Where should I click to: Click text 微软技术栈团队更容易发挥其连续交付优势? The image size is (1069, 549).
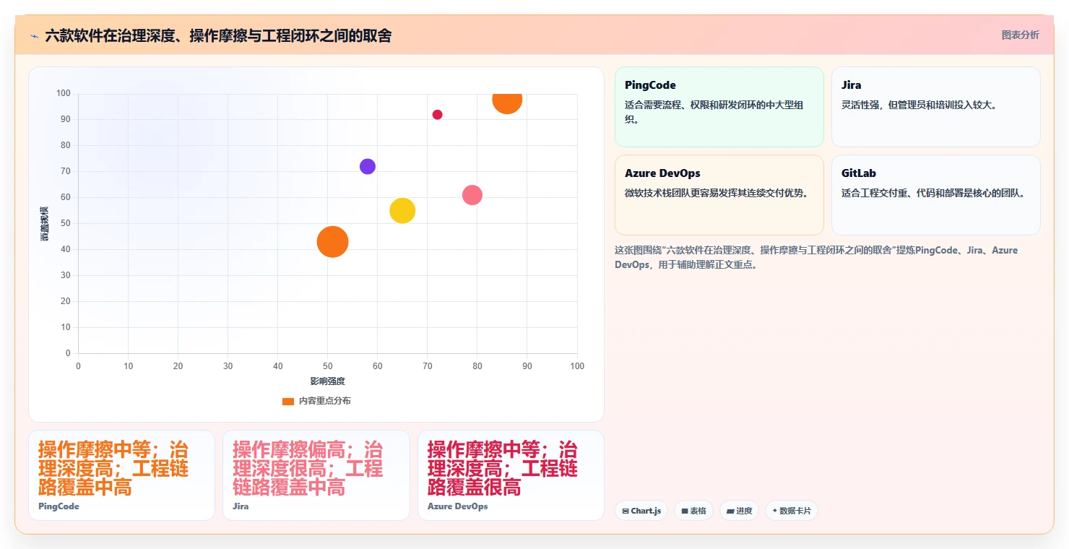[717, 193]
